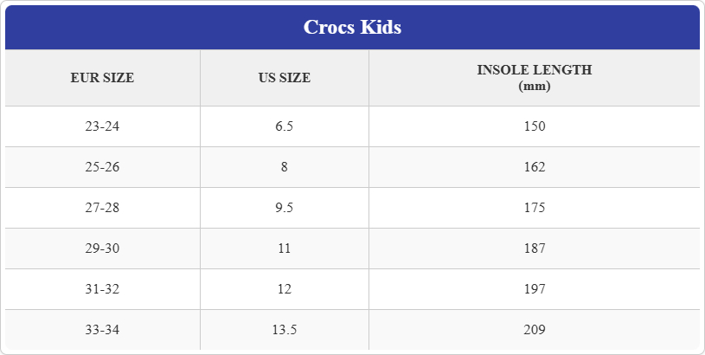Click US size 13.5 cell
The height and width of the screenshot is (355, 705).
[284, 330]
